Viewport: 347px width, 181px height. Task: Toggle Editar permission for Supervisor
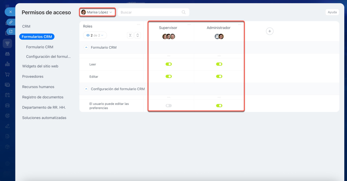pos(169,76)
